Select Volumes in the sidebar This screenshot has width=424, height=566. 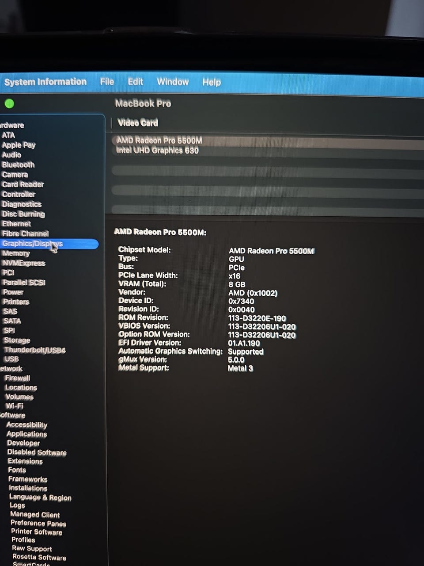[x=19, y=397]
